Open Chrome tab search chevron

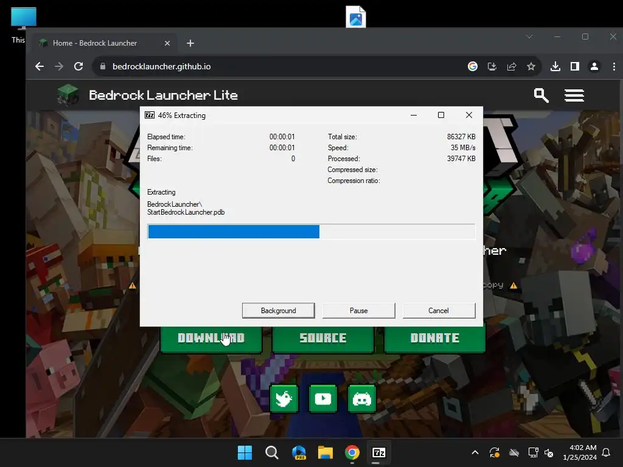coord(529,36)
